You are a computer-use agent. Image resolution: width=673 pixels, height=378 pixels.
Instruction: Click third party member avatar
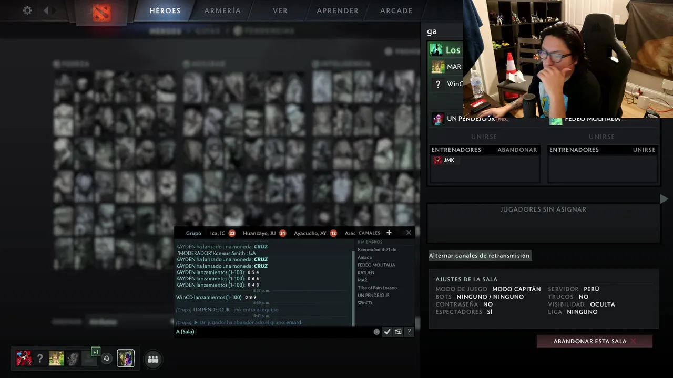pyautogui.click(x=56, y=359)
